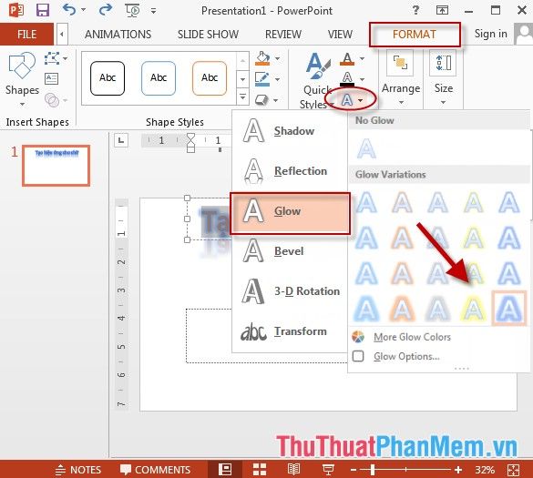The width and height of the screenshot is (533, 478).
Task: Switch to Slide Sorter view
Action: click(x=260, y=470)
